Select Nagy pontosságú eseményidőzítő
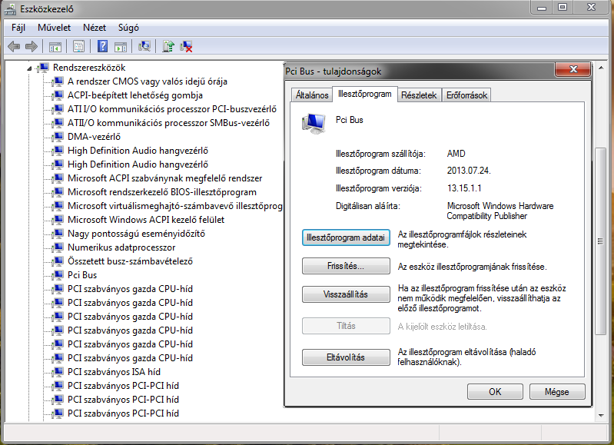 [136, 234]
